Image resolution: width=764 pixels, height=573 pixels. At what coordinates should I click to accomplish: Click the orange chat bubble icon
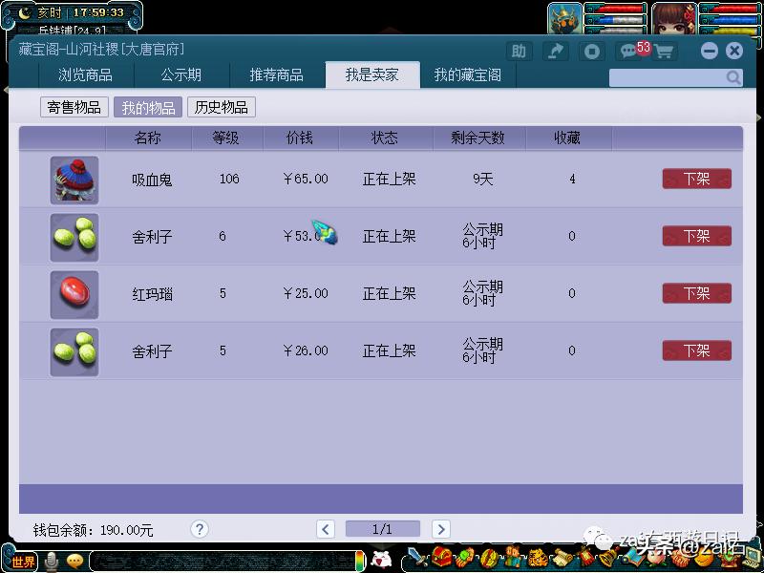(x=74, y=562)
